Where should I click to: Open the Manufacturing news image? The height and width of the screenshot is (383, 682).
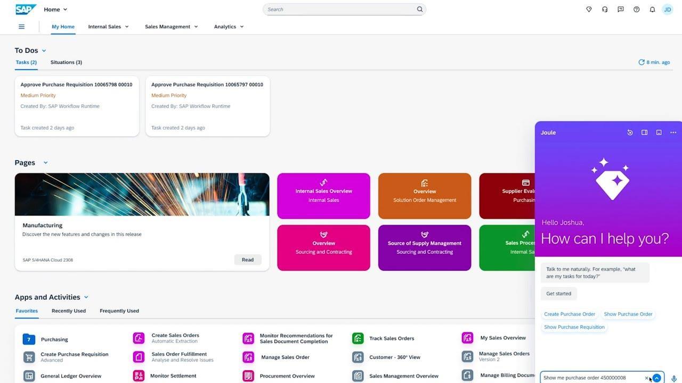[x=142, y=194]
